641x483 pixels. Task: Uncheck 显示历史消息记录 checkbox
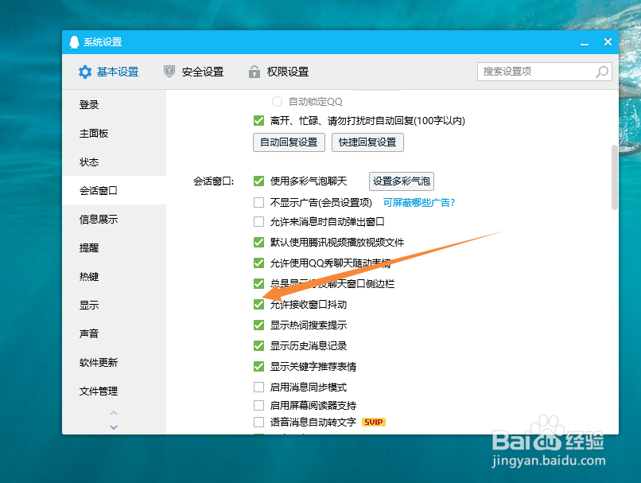click(x=258, y=345)
